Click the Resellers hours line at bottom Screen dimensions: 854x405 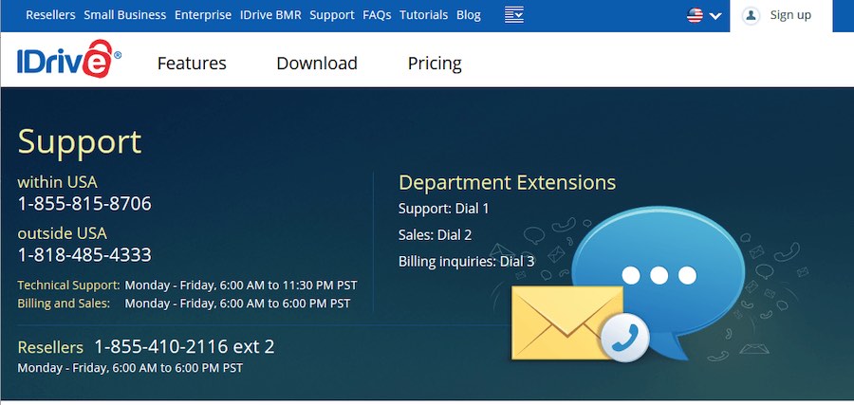(130, 368)
